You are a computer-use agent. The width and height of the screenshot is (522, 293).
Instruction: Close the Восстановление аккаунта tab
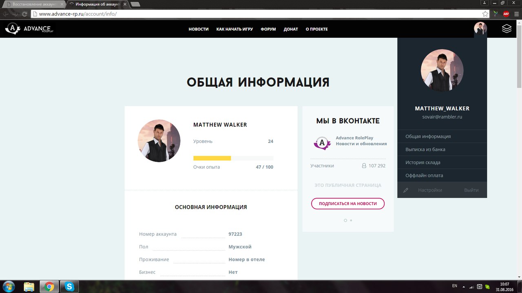click(62, 4)
